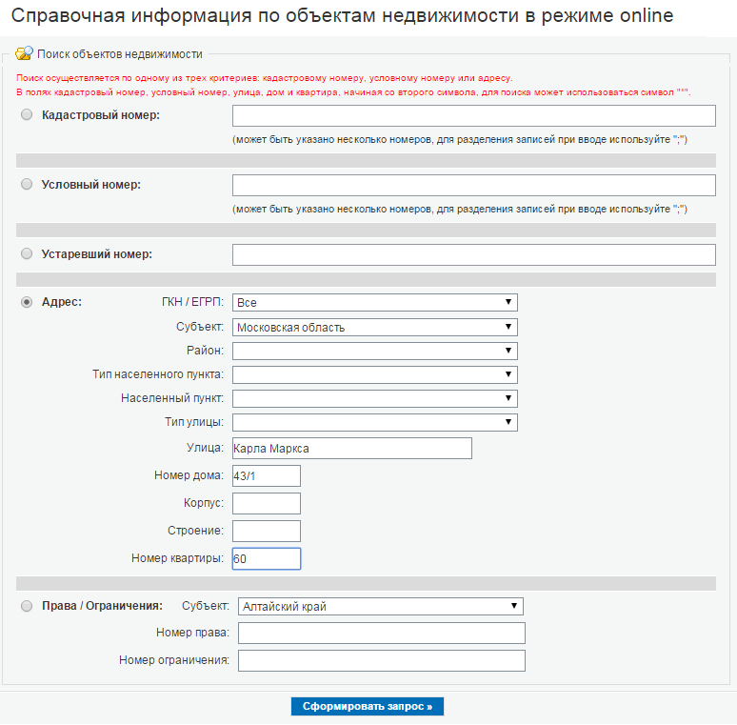
Task: Click the Улица field containing Карла Маркса
Action: (x=352, y=449)
